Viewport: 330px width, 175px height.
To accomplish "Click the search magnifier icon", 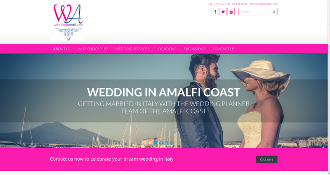I will pos(274,12).
